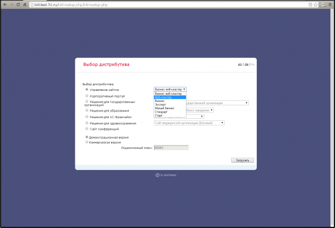
Task: Choose Старт edition in the list
Action: [x=170, y=115]
